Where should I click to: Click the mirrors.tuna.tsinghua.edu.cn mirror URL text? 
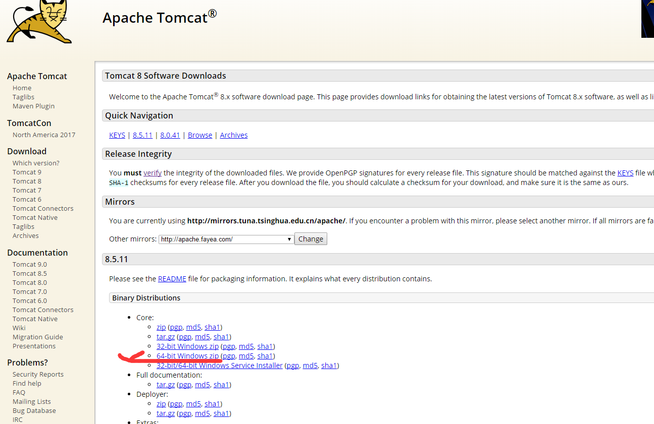tap(266, 221)
